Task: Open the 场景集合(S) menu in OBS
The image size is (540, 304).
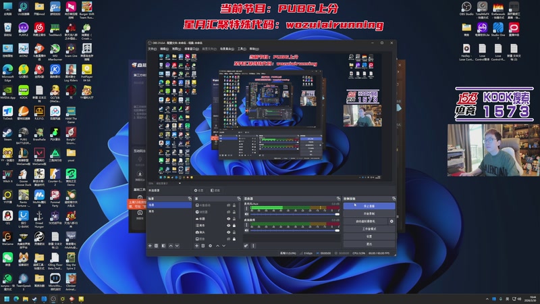Action: click(x=227, y=49)
